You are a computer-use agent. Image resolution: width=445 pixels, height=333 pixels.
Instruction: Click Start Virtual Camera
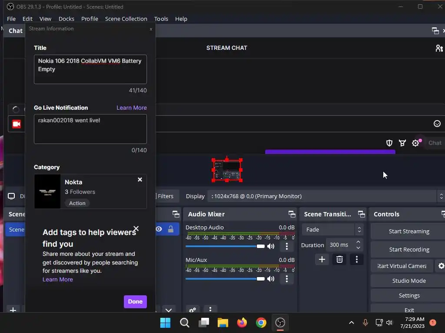[x=402, y=266]
